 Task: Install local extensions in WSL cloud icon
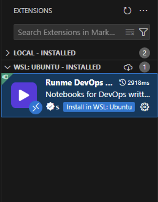[128, 67]
